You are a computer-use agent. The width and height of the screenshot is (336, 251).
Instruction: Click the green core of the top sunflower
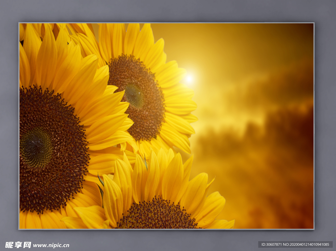click(x=134, y=95)
